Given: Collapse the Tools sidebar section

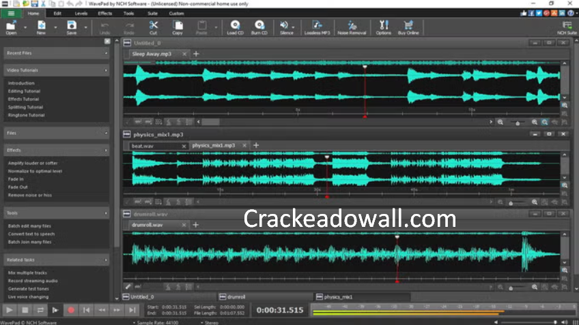Looking at the screenshot, I should tap(106, 213).
